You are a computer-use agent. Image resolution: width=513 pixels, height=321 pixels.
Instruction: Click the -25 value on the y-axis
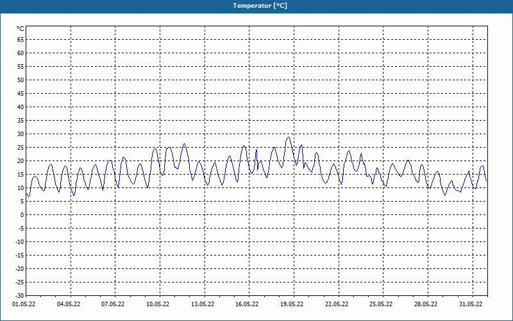pos(20,282)
